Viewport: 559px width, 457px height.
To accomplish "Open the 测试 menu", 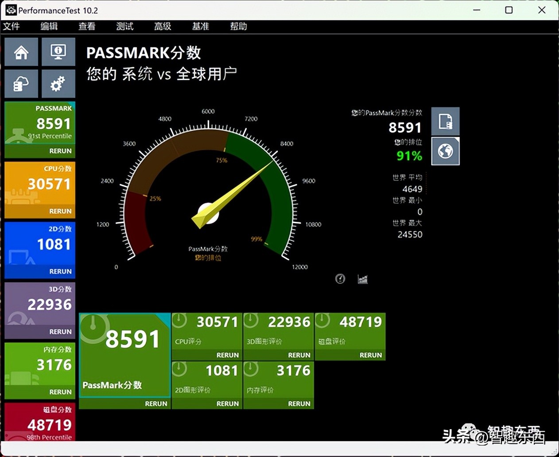I will (125, 26).
